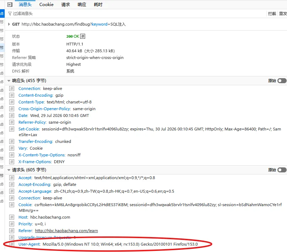
Task: Switch to the 响应 tab
Action: (82, 5)
